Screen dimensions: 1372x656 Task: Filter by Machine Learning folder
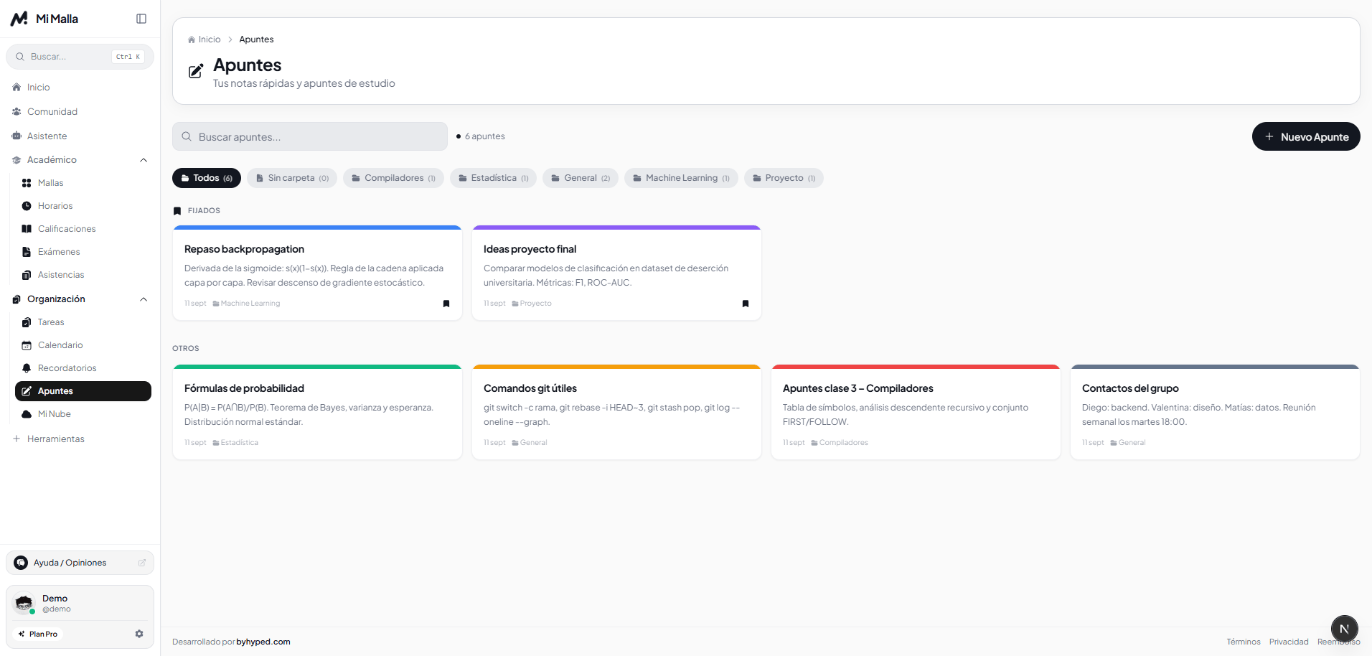pos(681,178)
